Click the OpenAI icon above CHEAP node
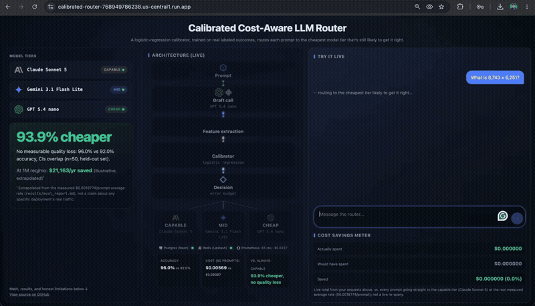This screenshot has width=535, height=306. pyautogui.click(x=271, y=218)
